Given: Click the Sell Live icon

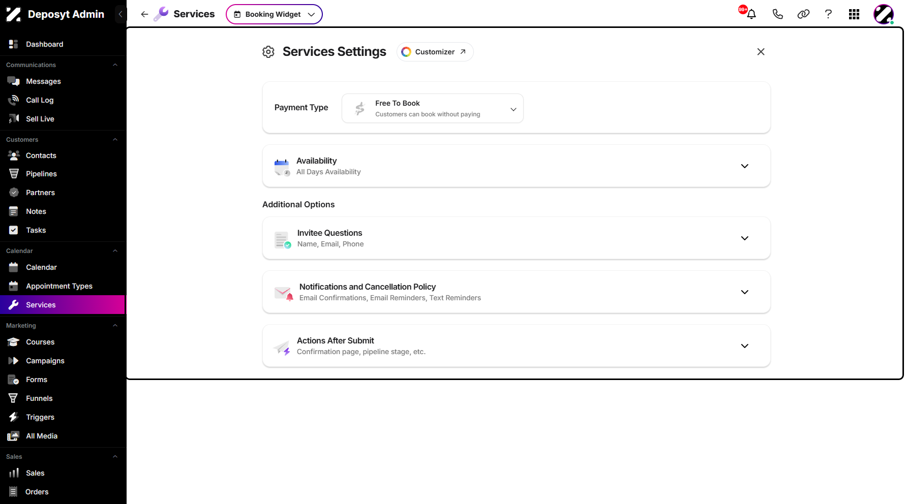Looking at the screenshot, I should (x=14, y=119).
